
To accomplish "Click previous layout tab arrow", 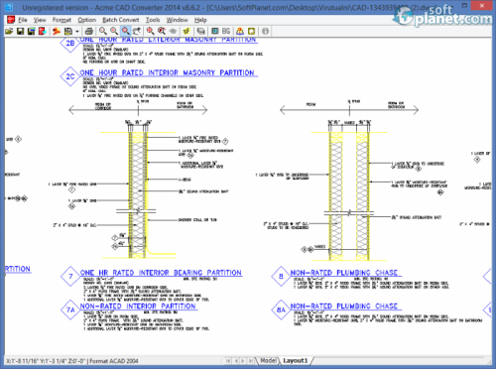I will 236,361.
